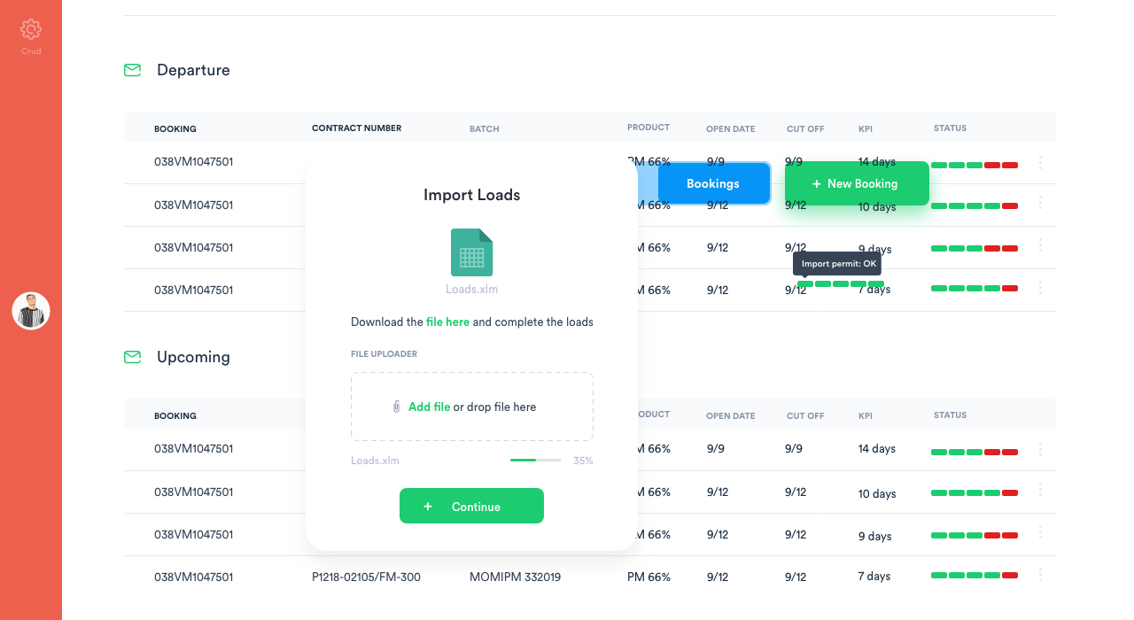The width and height of the screenshot is (1134, 620).
Task: Open three-dot menu for last Departure row
Action: point(1040,288)
